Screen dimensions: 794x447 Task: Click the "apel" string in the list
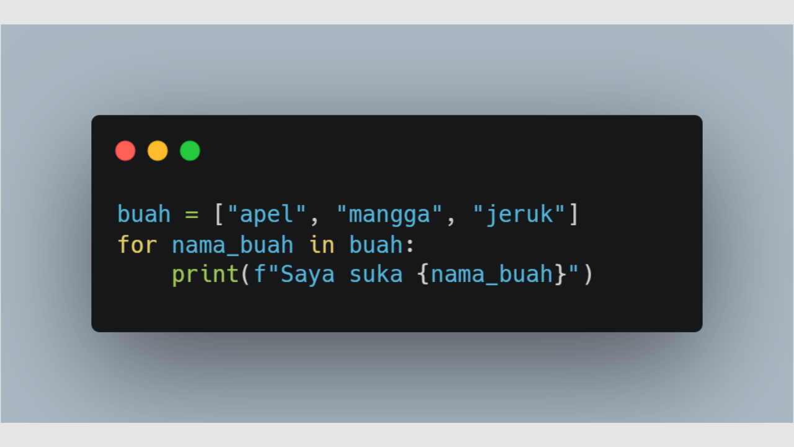point(267,215)
